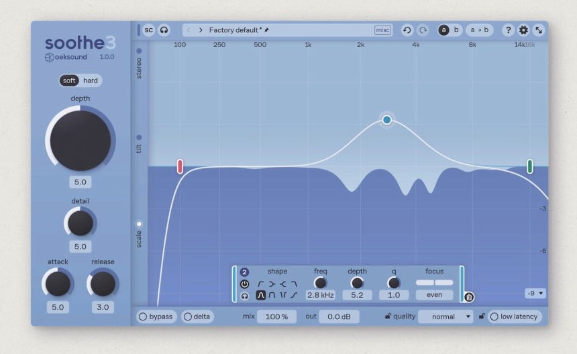
Task: Open the Factory default preset name menu
Action: pyautogui.click(x=233, y=30)
